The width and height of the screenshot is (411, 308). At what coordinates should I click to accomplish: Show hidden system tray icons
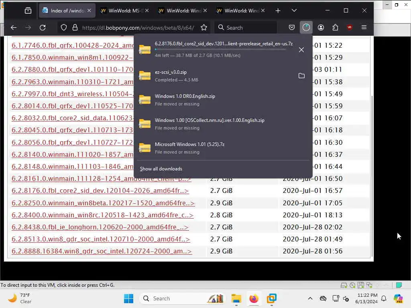coord(310,298)
